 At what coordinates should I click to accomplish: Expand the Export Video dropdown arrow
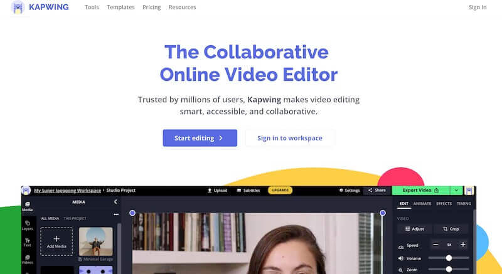[456, 190]
